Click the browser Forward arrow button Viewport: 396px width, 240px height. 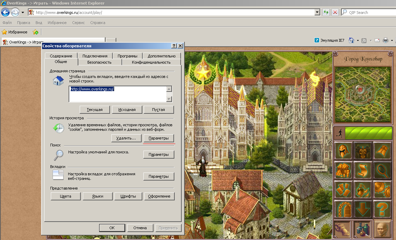[x=15, y=12]
